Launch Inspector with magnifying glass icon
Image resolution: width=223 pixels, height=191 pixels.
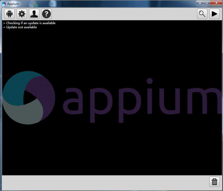pyautogui.click(x=202, y=14)
